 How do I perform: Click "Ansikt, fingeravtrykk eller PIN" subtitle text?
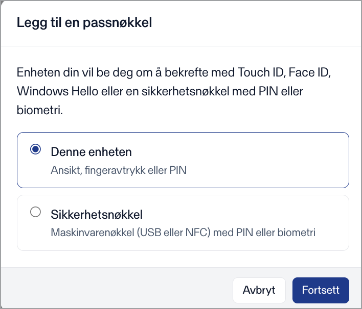pyautogui.click(x=119, y=170)
